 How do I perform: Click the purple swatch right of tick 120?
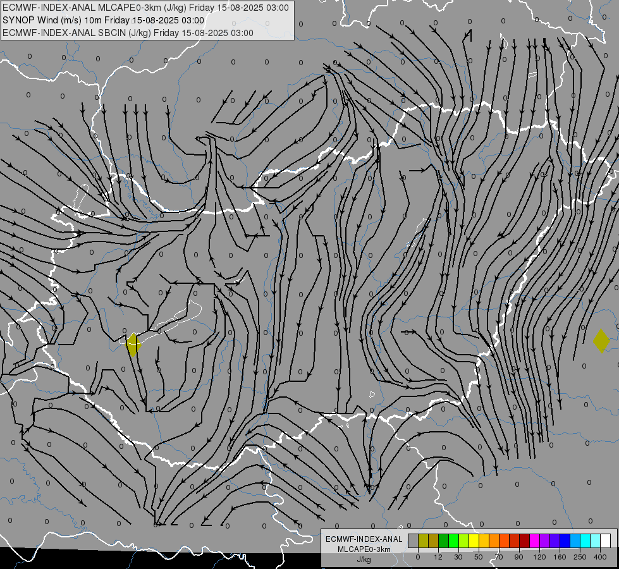pos(545,541)
